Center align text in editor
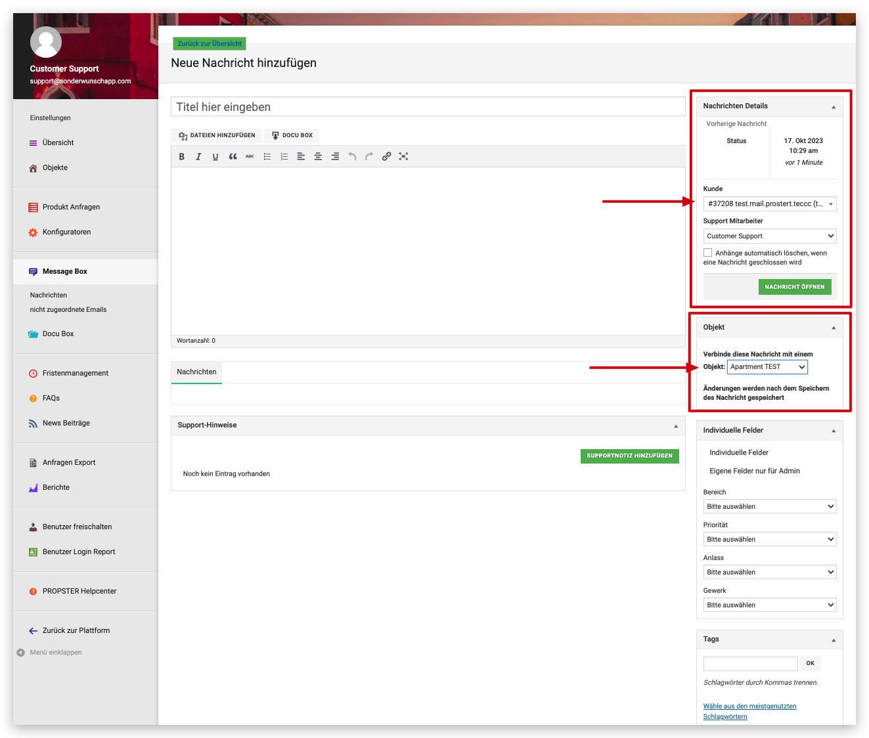This screenshot has height=738, width=869. coord(318,156)
